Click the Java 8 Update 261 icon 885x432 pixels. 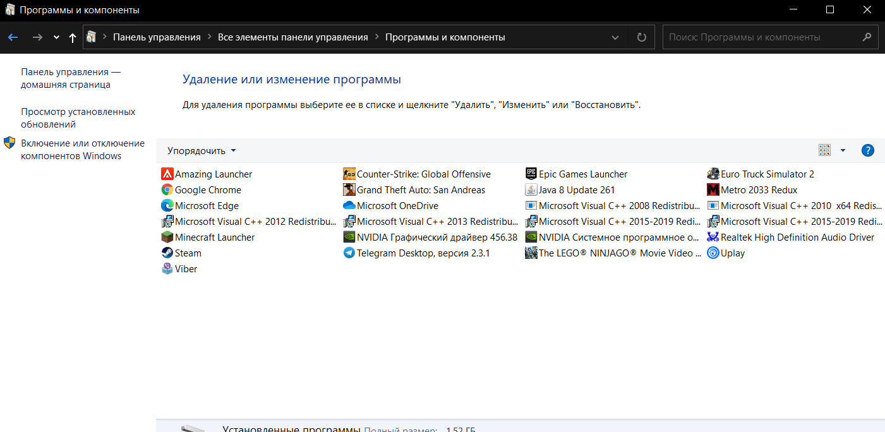(531, 190)
